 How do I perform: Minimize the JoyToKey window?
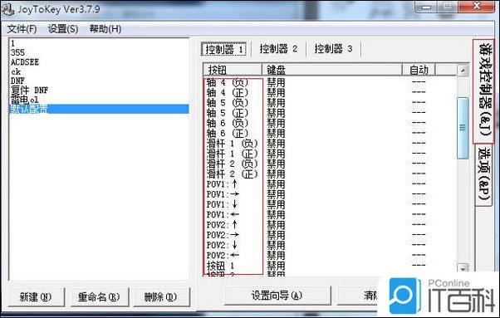tap(427, 6)
